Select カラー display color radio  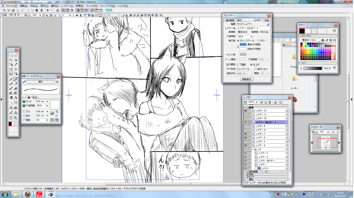coord(258,41)
